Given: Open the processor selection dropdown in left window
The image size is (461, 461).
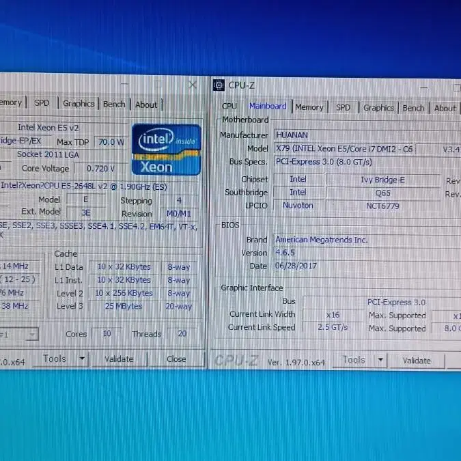Looking at the screenshot, I should [19, 334].
